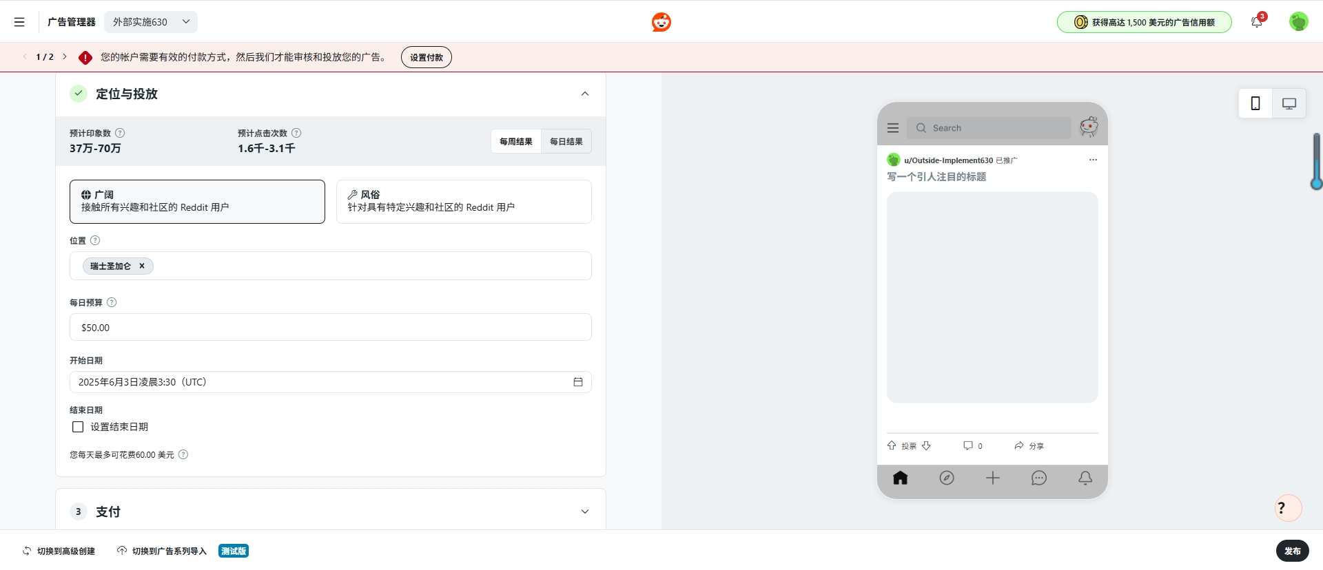Screen dimensions: 1323x570
Task: Downvote the preview post
Action: [926, 445]
